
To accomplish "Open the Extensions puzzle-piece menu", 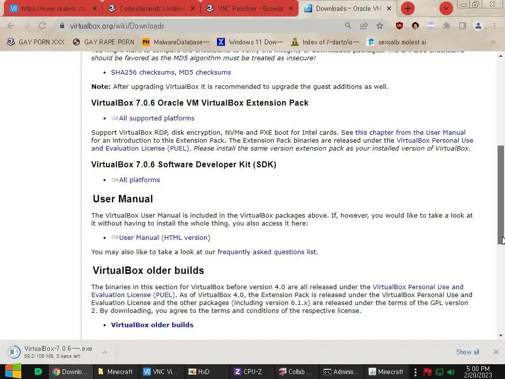I will coord(446,26).
